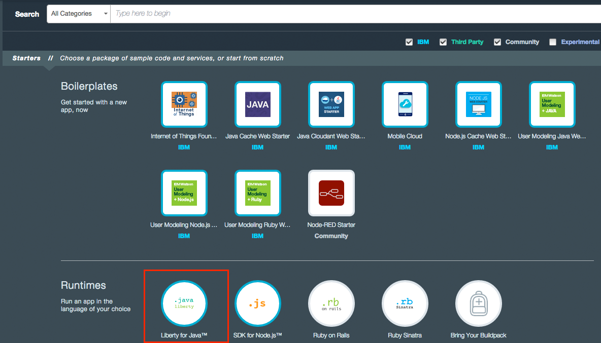The image size is (601, 343).
Task: Click the User Modeling Java We... title link
Action: (x=552, y=136)
